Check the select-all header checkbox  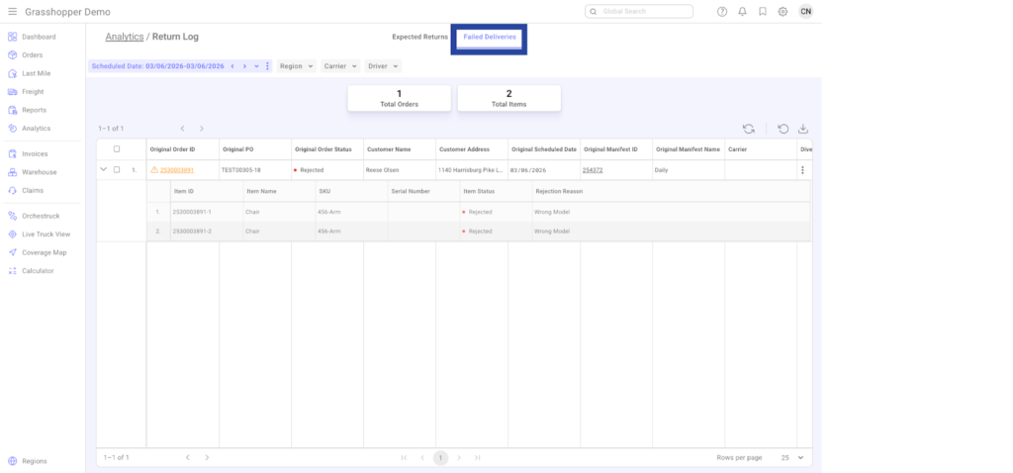pyautogui.click(x=117, y=149)
